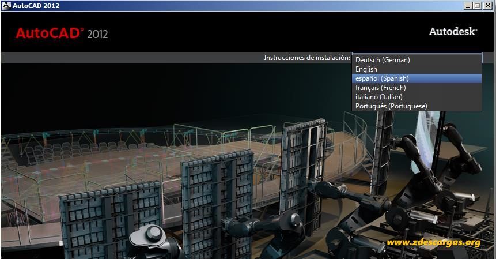Choose English installation language
496x259 pixels.
[x=417, y=69]
